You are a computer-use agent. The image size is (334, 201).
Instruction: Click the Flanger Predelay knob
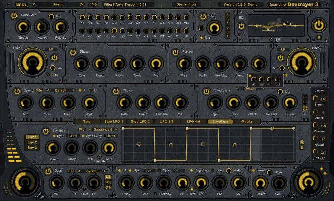pos(221,64)
